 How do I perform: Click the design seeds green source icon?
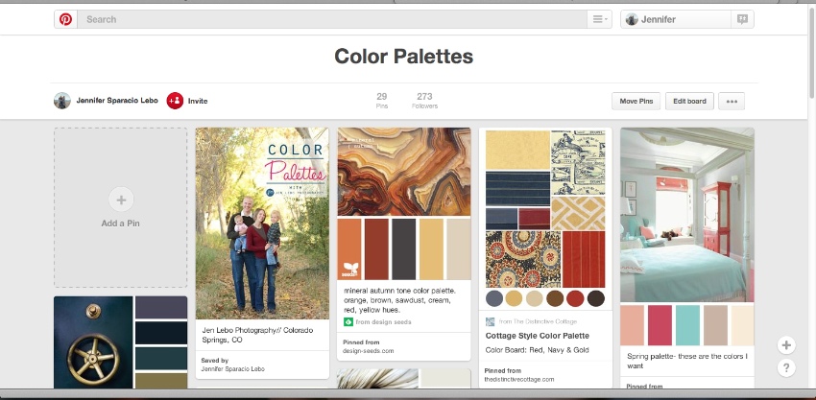(x=348, y=322)
